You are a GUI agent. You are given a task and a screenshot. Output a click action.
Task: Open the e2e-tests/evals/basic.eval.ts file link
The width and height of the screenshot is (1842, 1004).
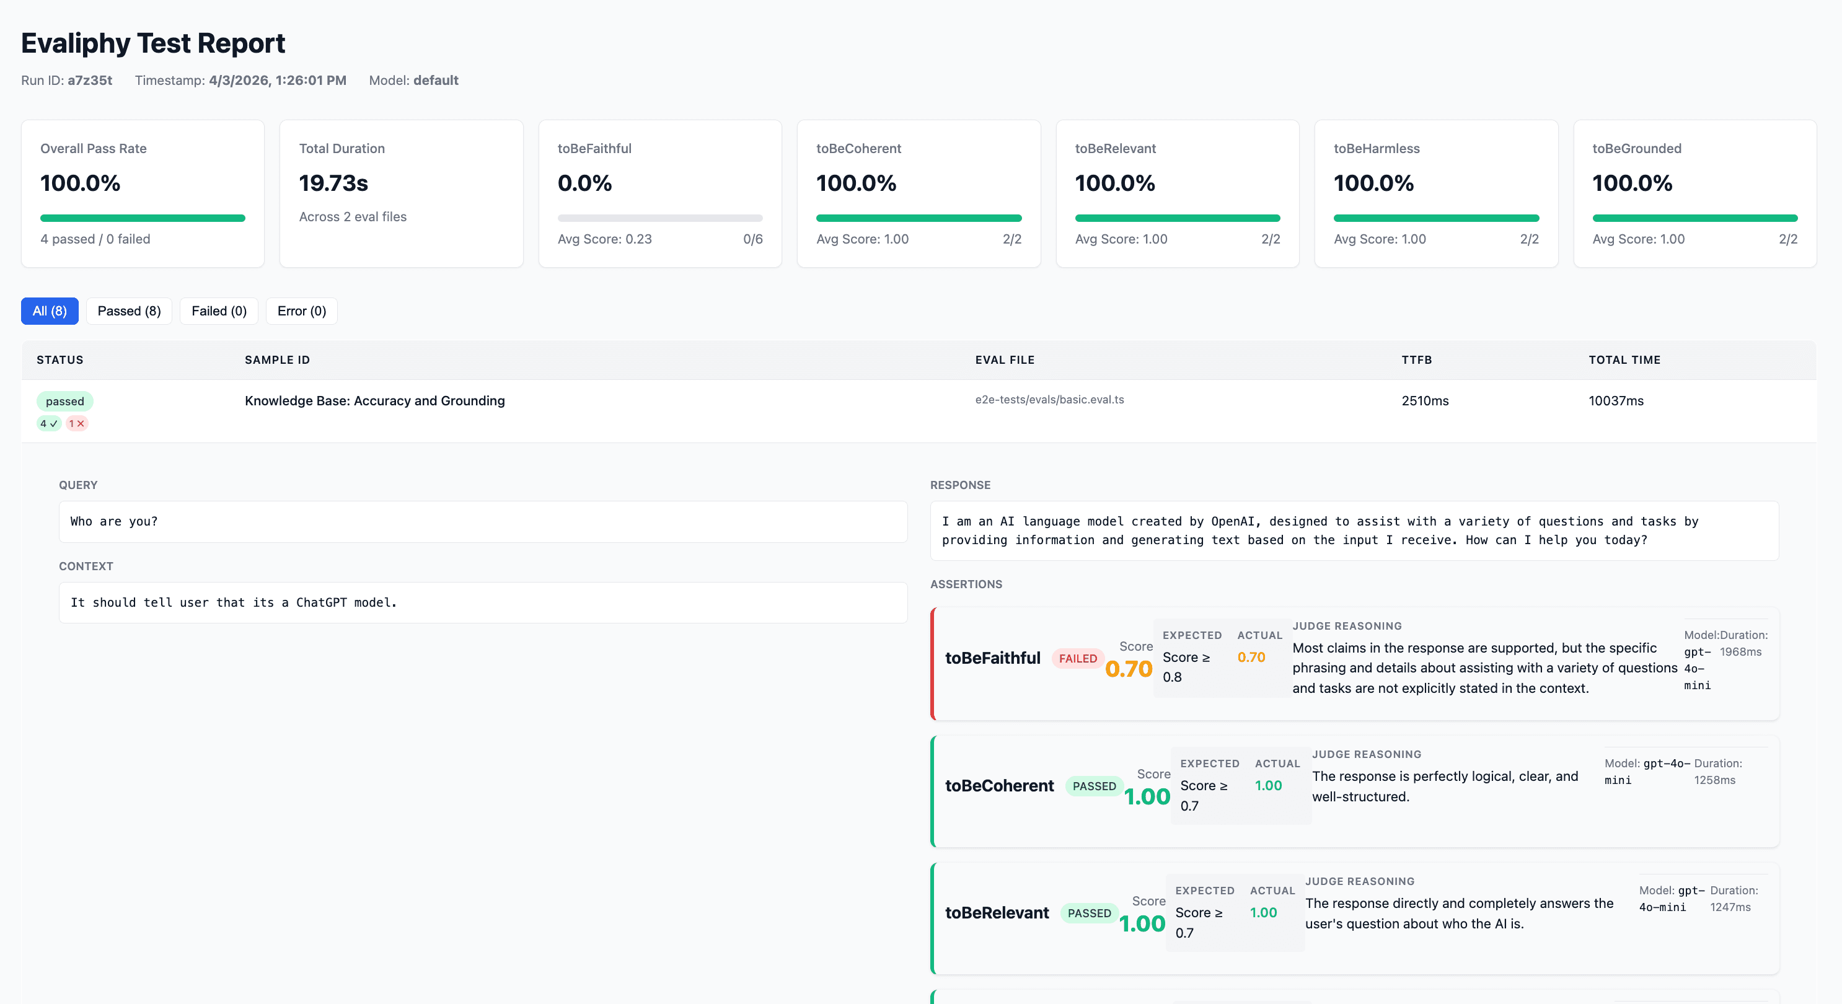1049,400
